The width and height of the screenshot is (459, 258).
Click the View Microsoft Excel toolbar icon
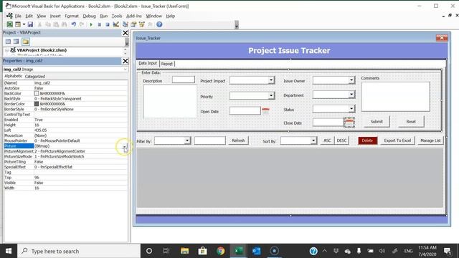pyautogui.click(x=9, y=24)
